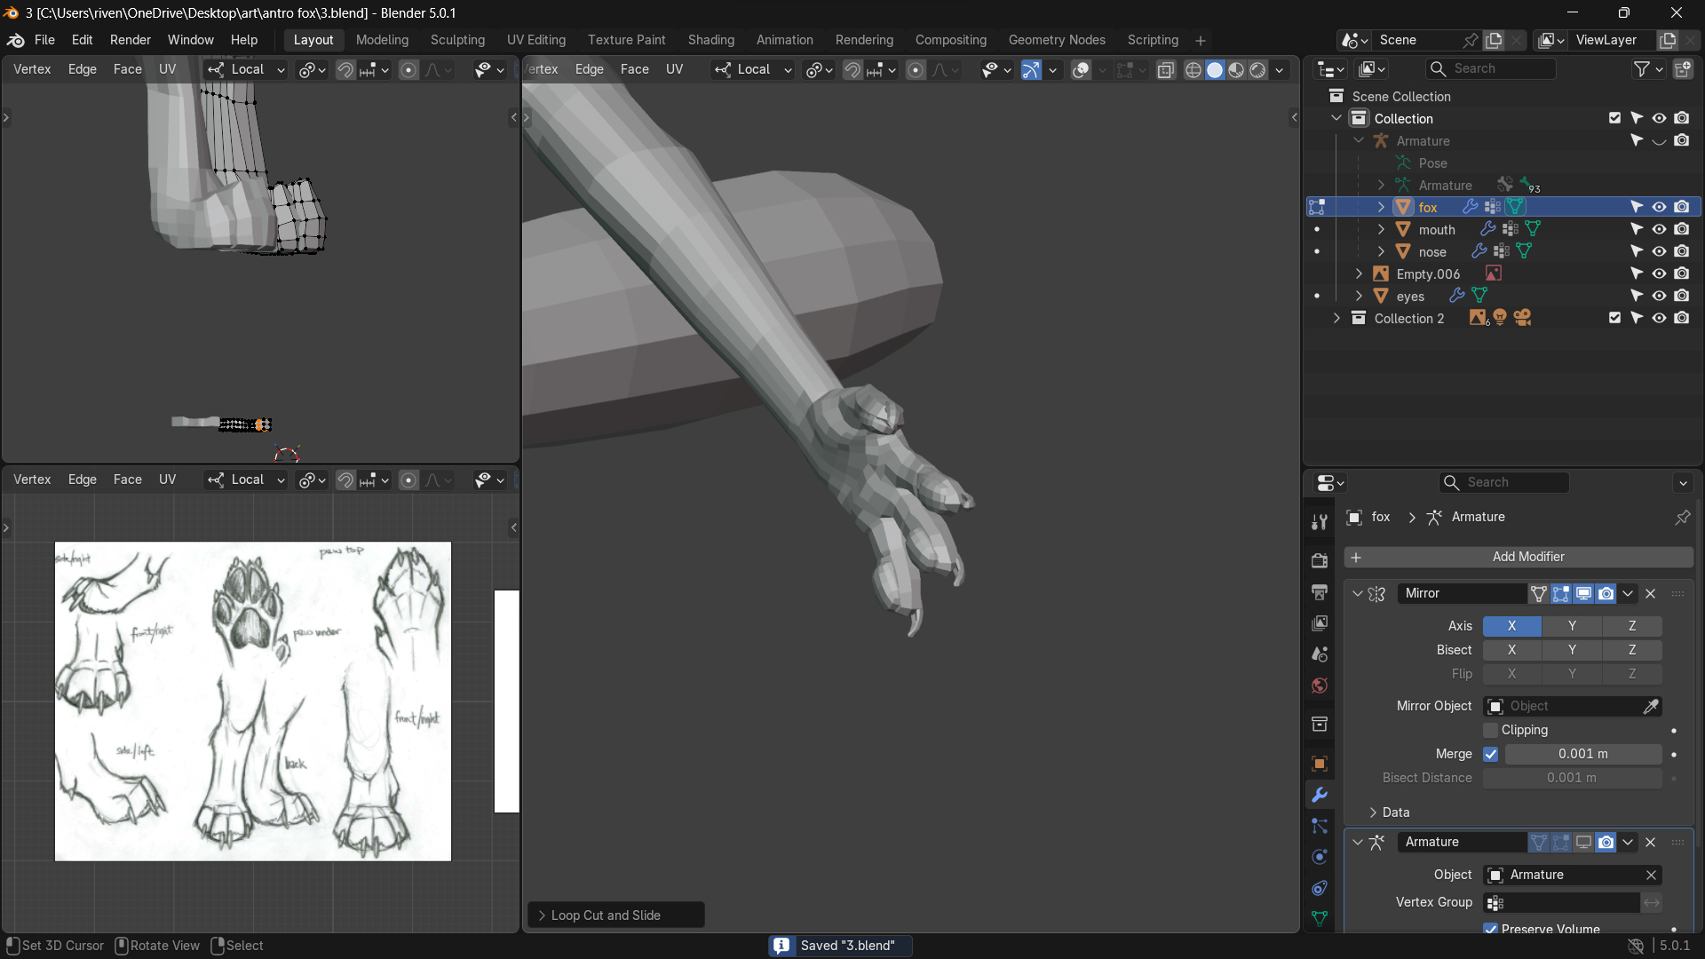Image resolution: width=1705 pixels, height=959 pixels.
Task: Expand the Collection 2 tree item
Action: (1336, 319)
